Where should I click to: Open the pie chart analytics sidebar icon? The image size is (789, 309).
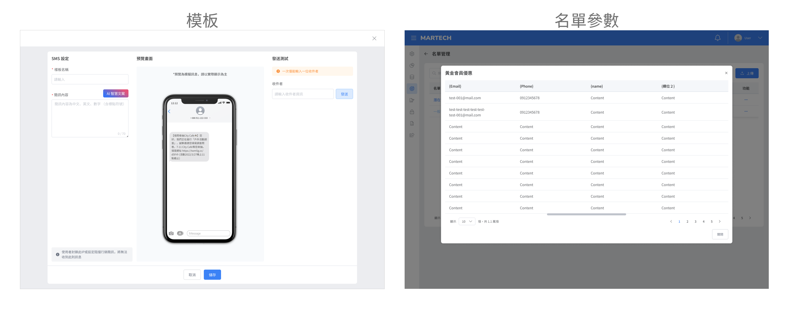(412, 65)
